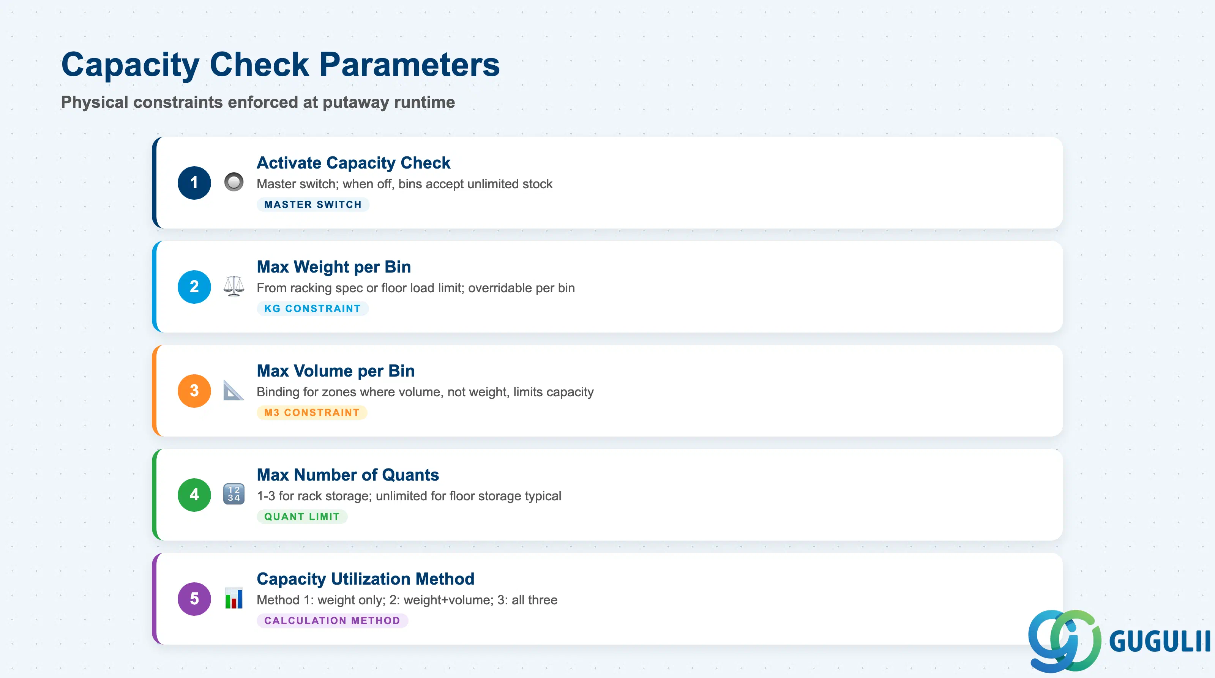Click the balance scale icon for Max Weight
Screen dimensions: 1215x678
(x=234, y=286)
